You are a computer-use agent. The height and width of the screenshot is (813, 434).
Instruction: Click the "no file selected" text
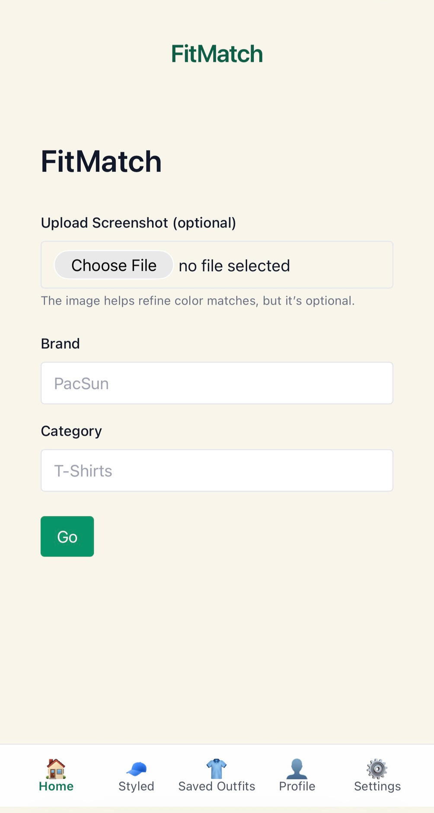click(234, 266)
